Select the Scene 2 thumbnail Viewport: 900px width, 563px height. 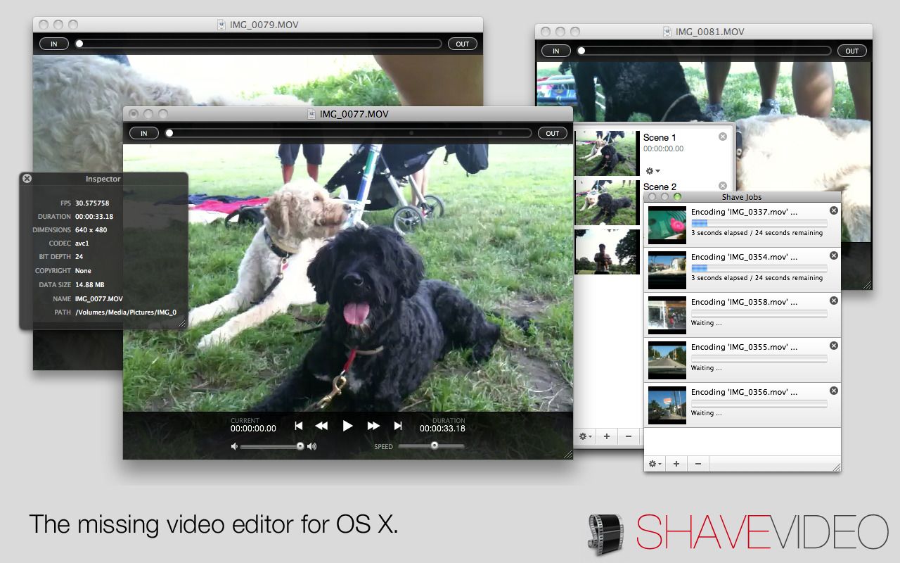606,202
